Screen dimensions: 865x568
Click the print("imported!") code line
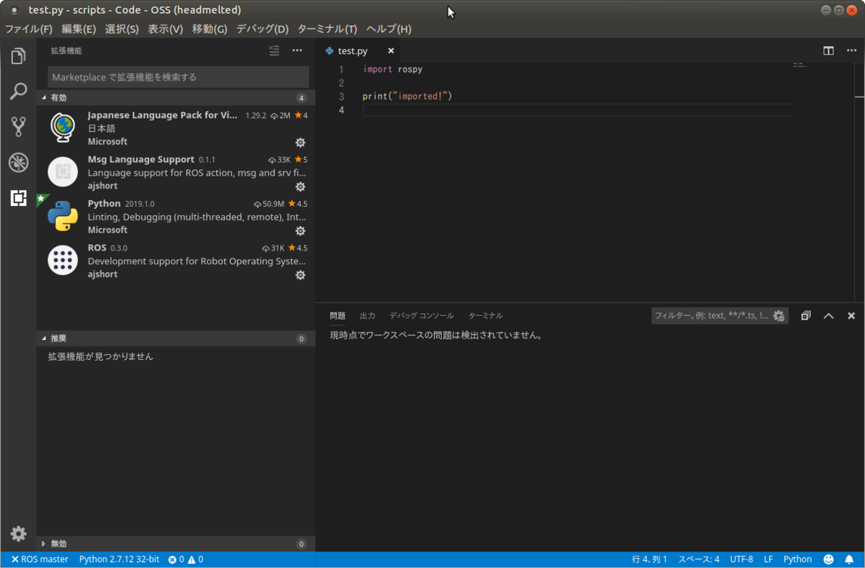pos(407,96)
